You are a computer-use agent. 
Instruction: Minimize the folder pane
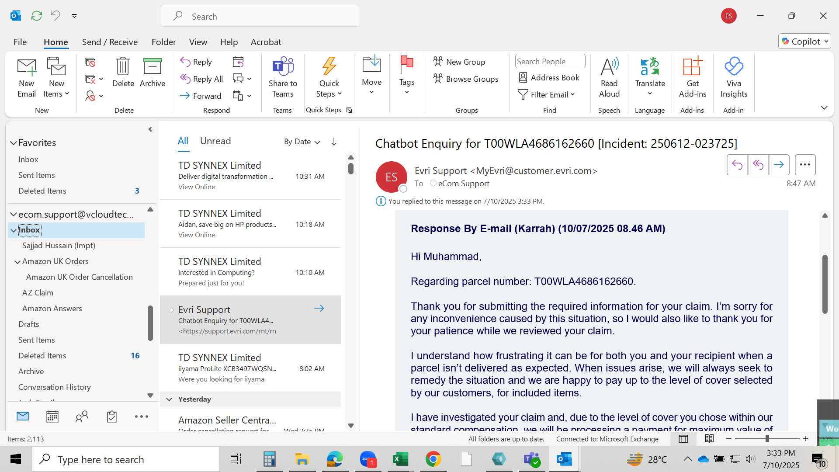(150, 129)
